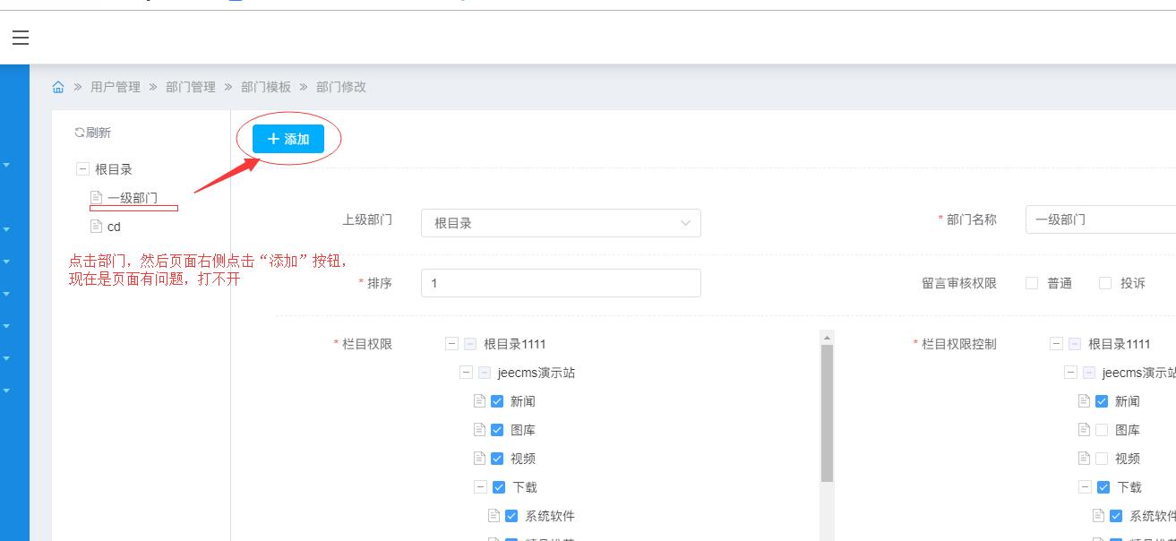Open the hamburger menu in the header
Screen dimensions: 1176x541
pyautogui.click(x=21, y=37)
